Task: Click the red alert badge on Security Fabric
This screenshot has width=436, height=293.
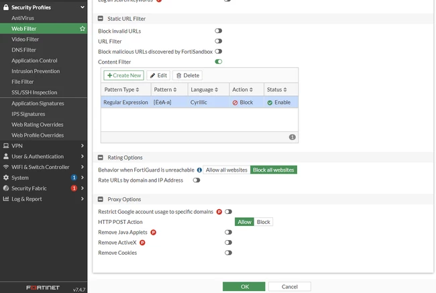Action: point(74,188)
